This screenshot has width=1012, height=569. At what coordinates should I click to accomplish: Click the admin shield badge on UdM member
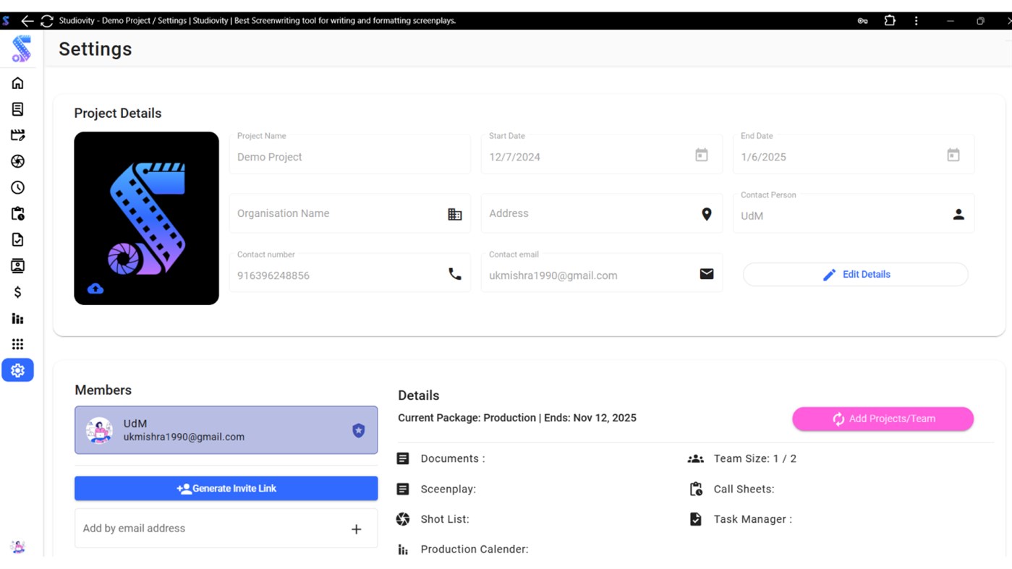pos(358,430)
